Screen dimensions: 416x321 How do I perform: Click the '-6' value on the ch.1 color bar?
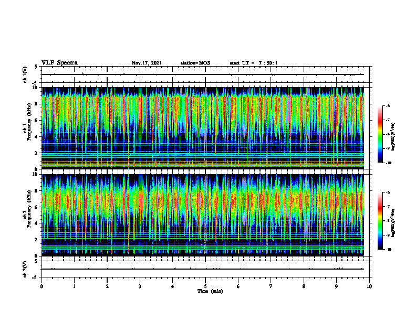pos(388,106)
